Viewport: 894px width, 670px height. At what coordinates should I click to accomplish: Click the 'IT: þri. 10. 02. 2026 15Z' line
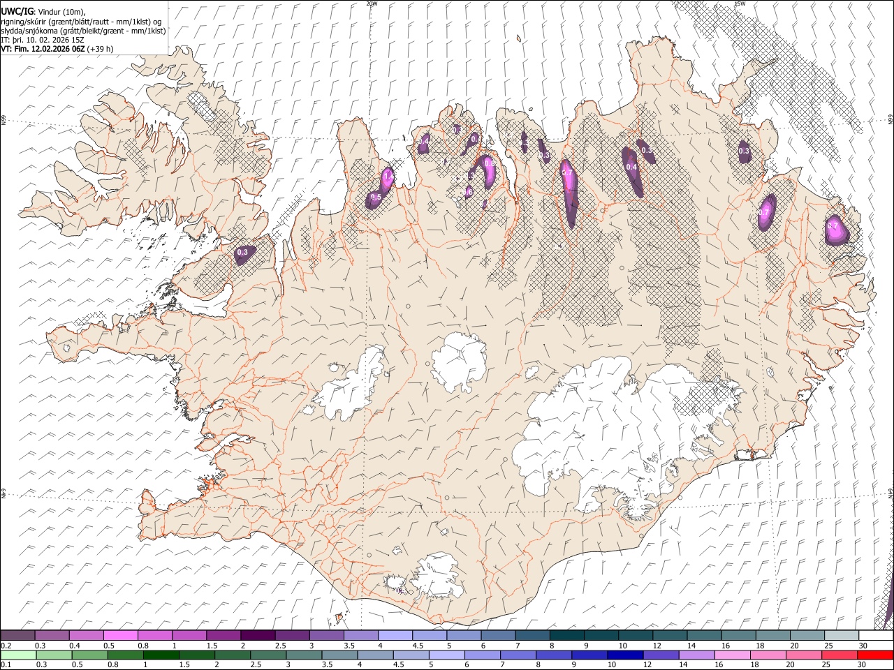(x=42, y=40)
